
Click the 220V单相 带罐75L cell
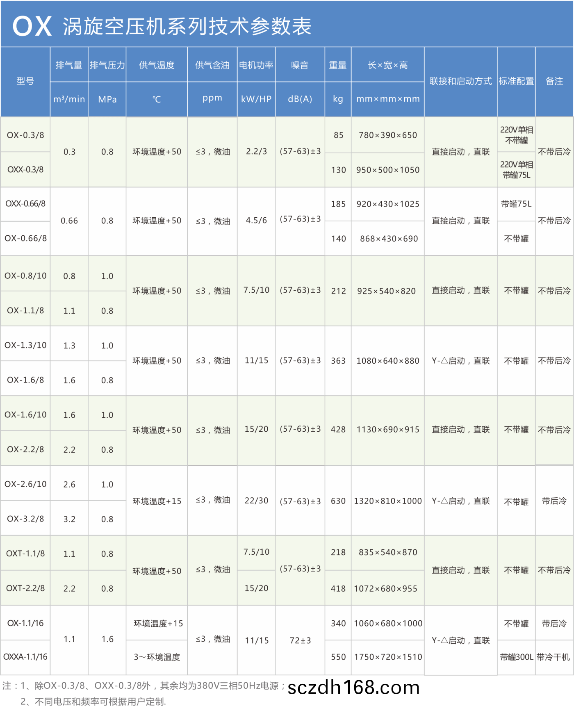(x=516, y=170)
